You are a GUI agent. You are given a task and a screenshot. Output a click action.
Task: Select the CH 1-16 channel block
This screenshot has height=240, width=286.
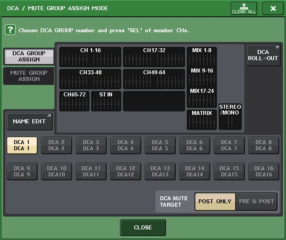tap(90, 57)
